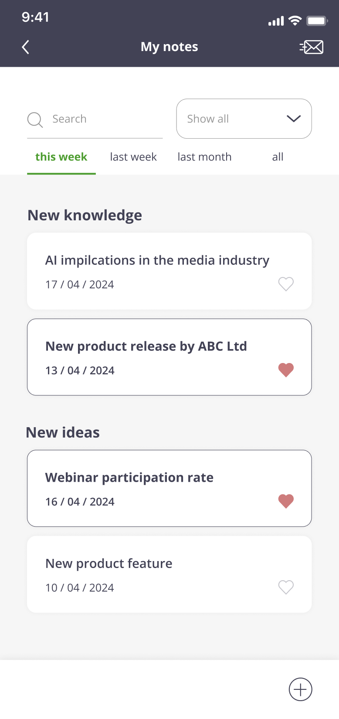The height and width of the screenshot is (719, 339).
Task: Select the this week tab
Action: 61,157
